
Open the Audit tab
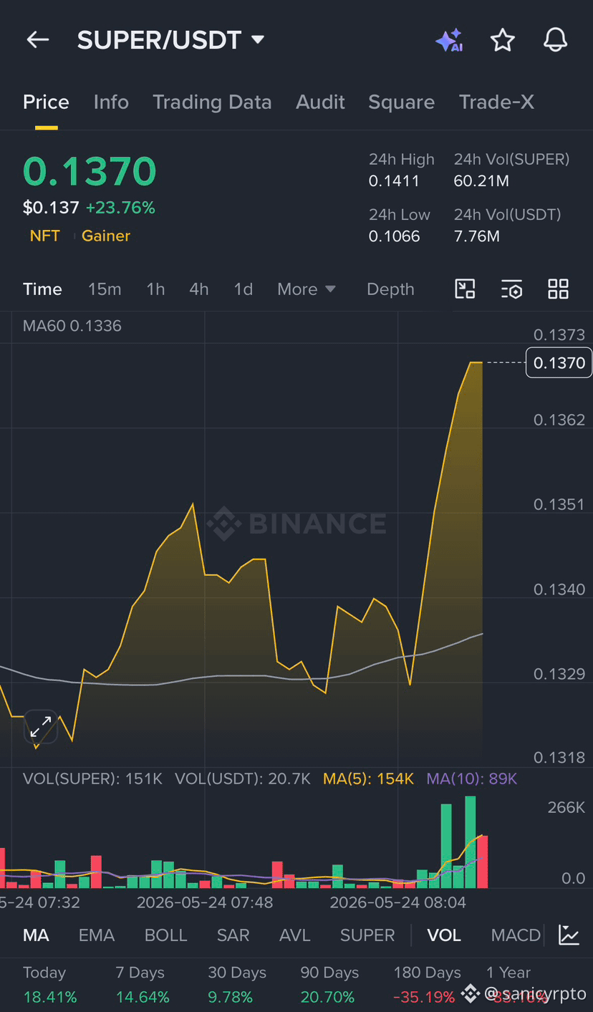coord(320,102)
